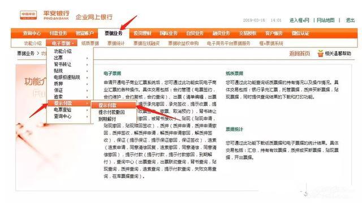This screenshot has height=203, width=362.
Task: Click the 票据业务 breadcrumb
Action: (25, 54)
